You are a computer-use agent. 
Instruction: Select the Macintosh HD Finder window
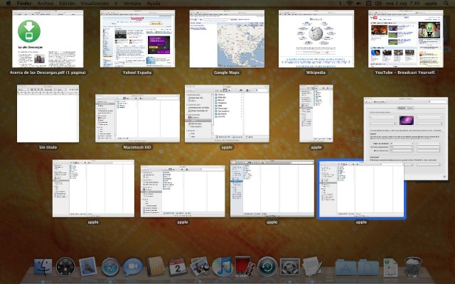[x=137, y=119]
